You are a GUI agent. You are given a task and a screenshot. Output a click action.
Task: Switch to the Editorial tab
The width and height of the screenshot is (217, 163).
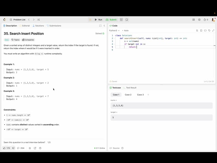[25, 26]
